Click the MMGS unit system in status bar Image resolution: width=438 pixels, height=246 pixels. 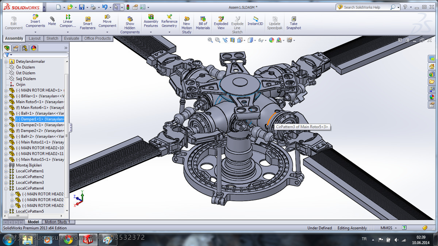pyautogui.click(x=386, y=228)
